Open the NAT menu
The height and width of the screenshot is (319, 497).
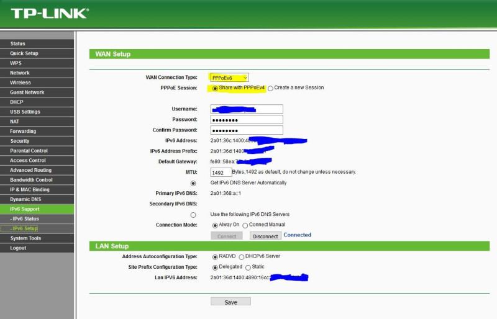(x=37, y=121)
